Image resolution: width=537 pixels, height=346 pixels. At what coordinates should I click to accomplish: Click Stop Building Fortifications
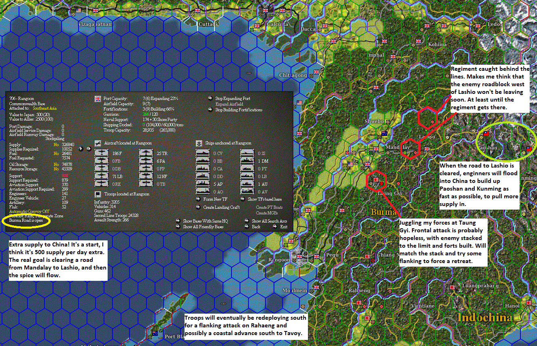[238, 110]
